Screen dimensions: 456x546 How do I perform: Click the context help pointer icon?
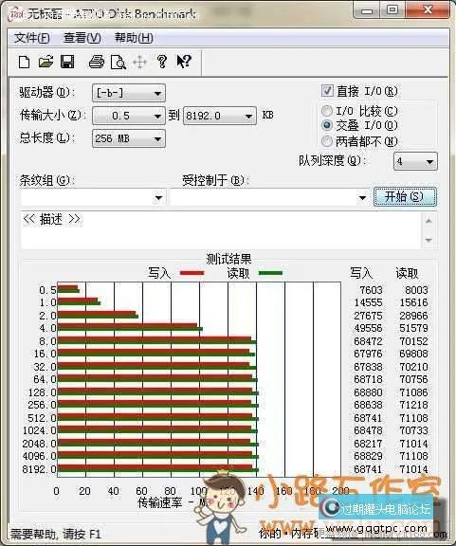(x=184, y=62)
